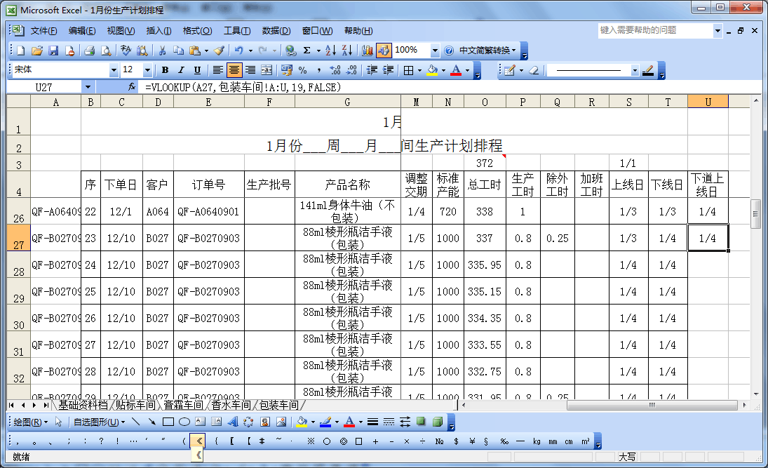Open the 数据 menu

tap(277, 31)
